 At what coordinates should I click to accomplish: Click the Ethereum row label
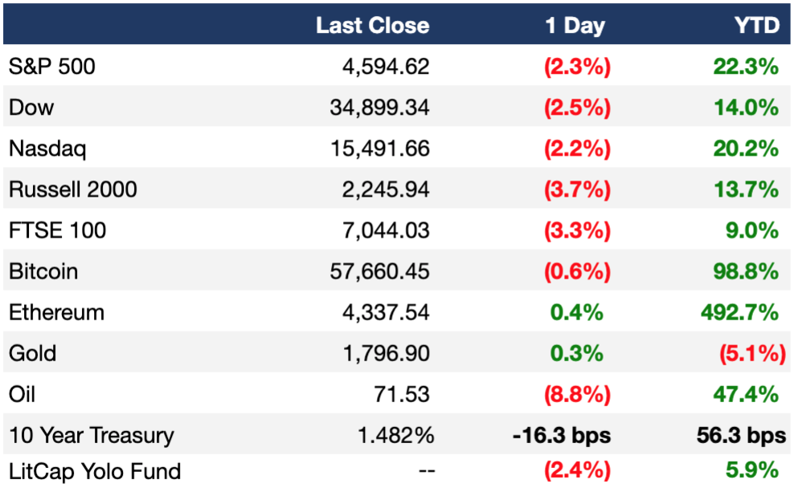pyautogui.click(x=57, y=312)
